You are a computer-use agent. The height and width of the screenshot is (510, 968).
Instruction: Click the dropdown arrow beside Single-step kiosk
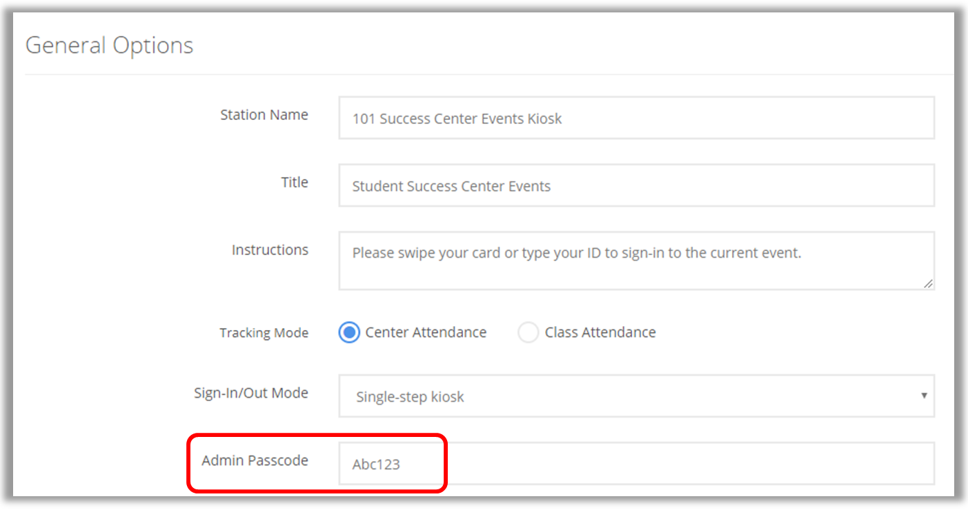click(x=923, y=396)
